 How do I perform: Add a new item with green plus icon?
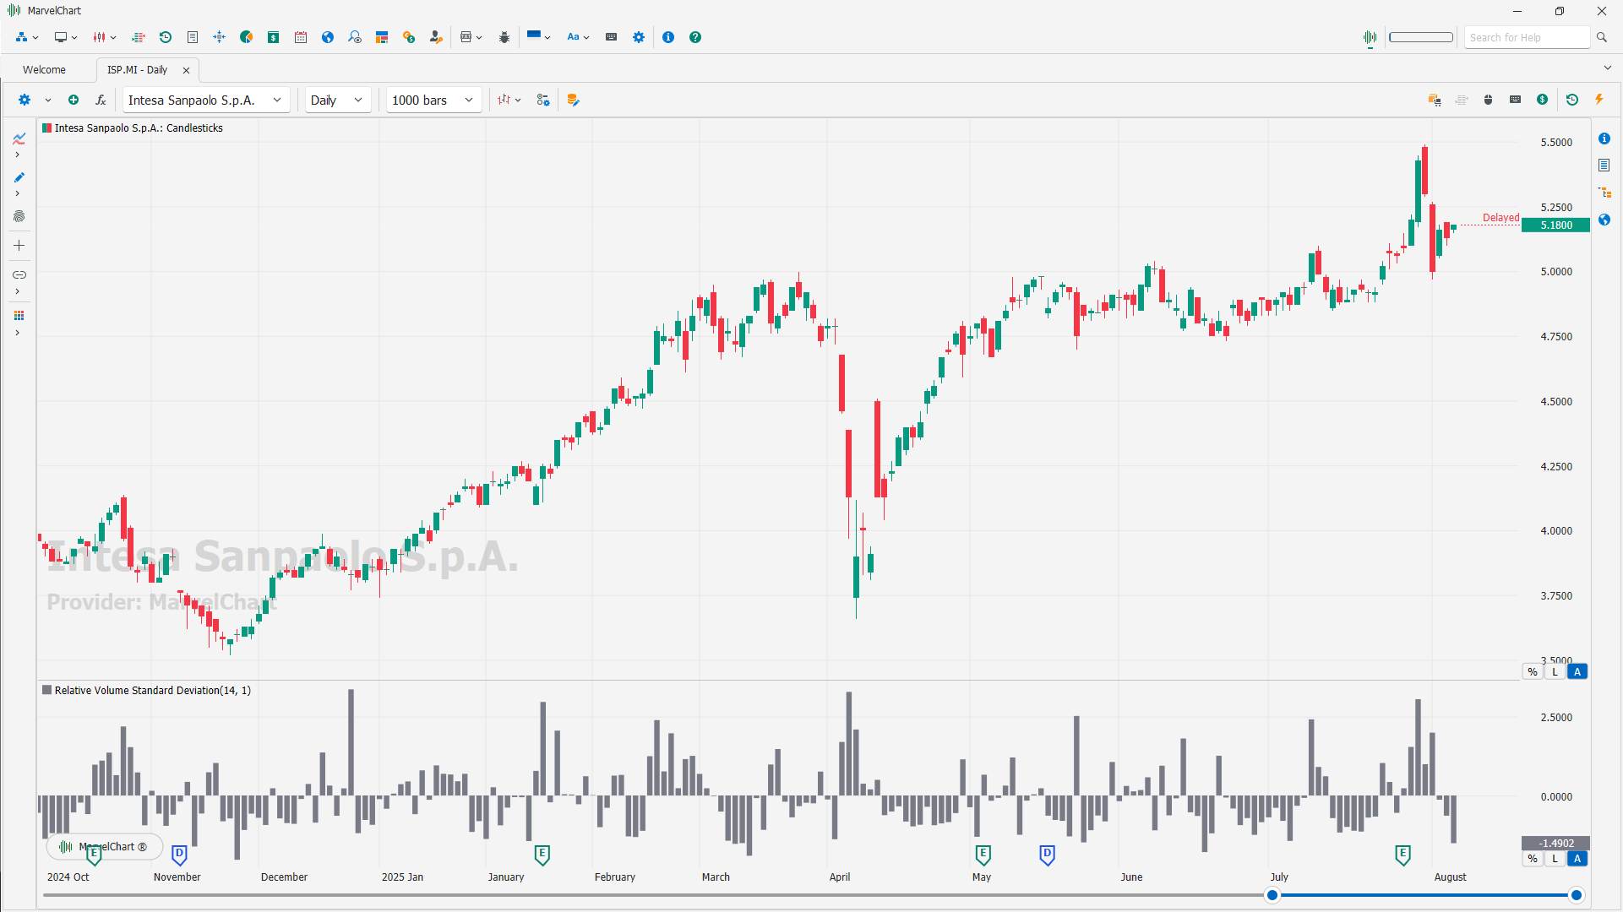coord(74,100)
